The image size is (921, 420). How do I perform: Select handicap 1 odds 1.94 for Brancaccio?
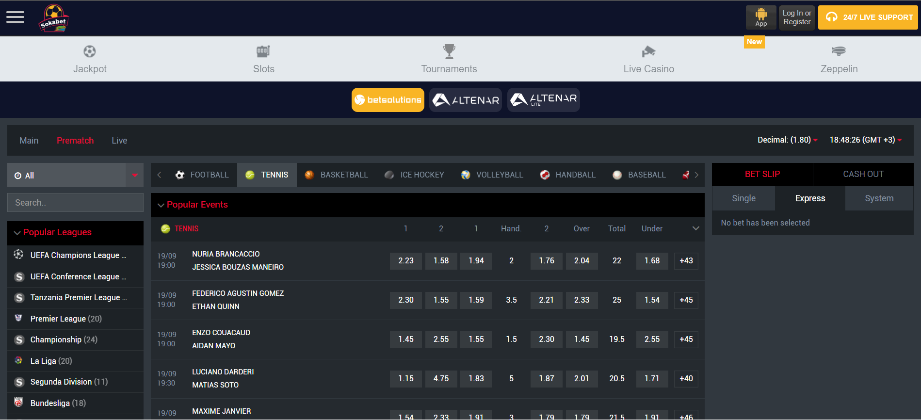476,261
